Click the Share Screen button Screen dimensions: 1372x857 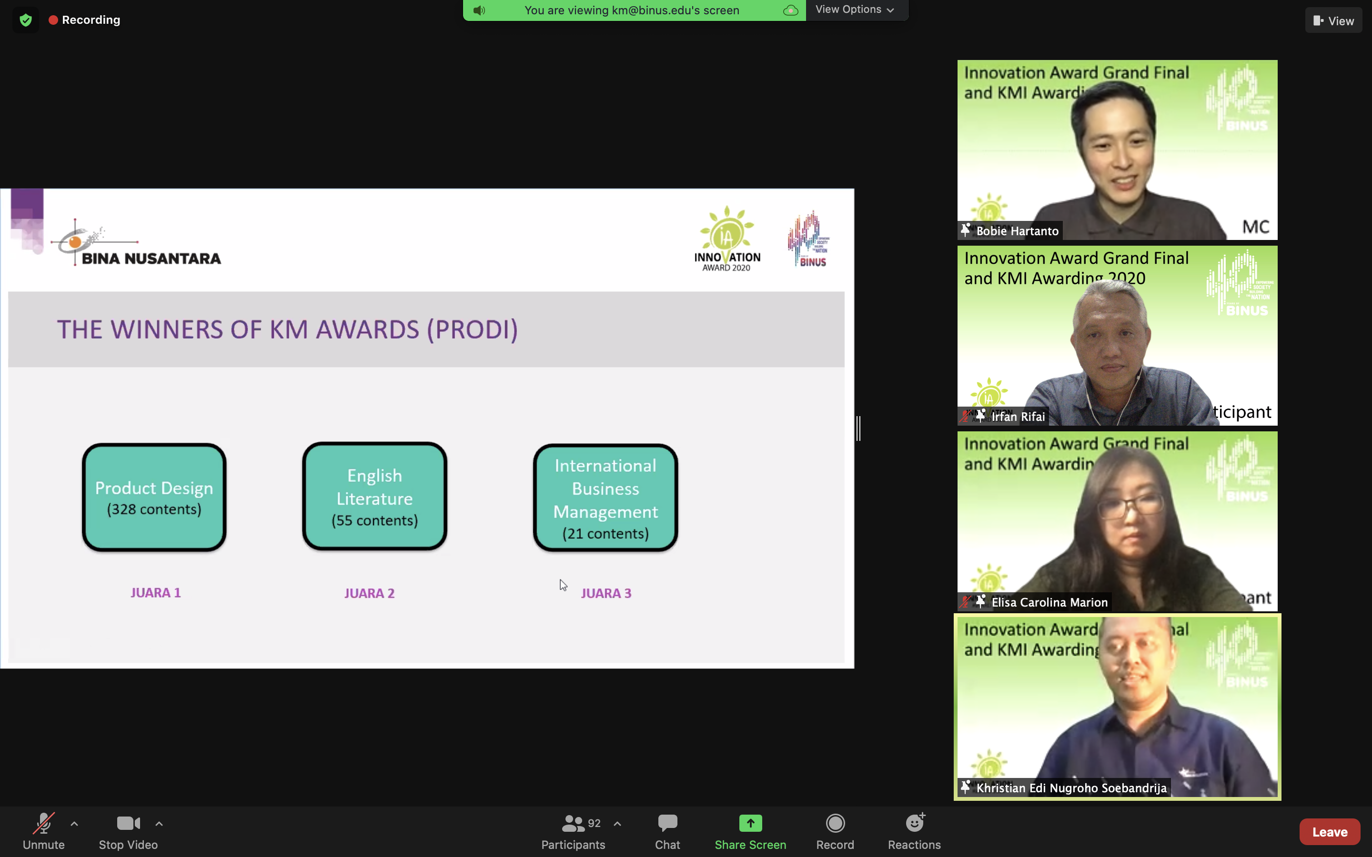(750, 831)
